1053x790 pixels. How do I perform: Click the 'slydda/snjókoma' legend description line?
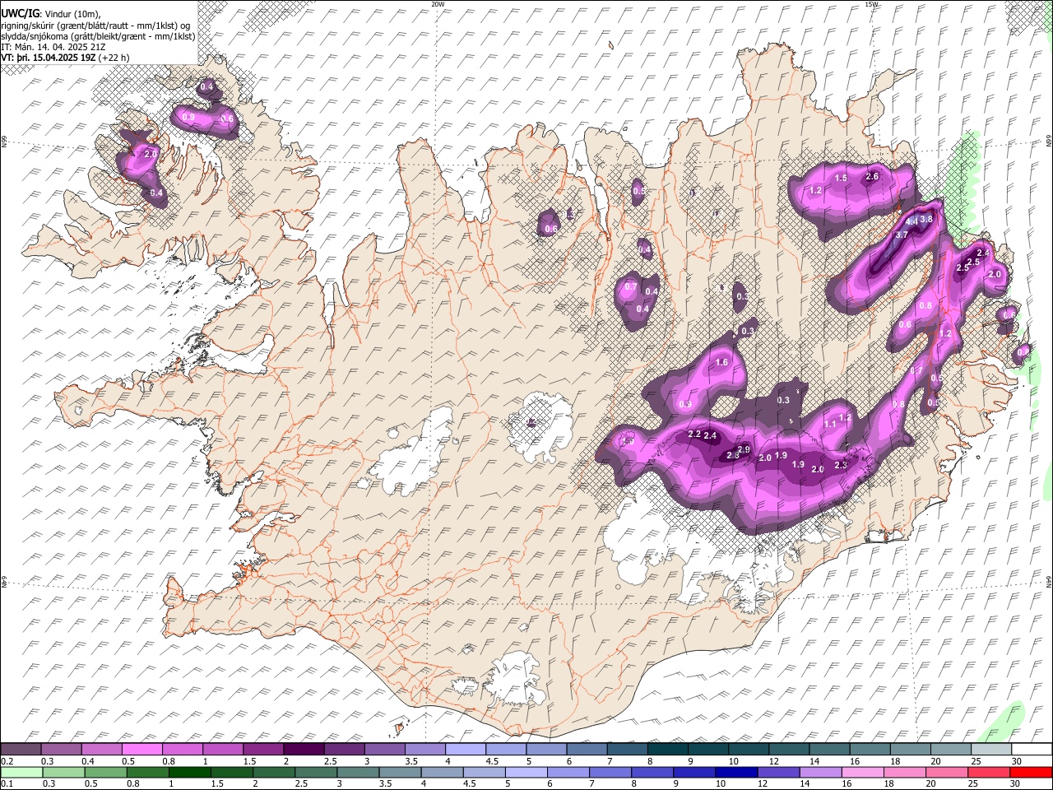(x=98, y=36)
